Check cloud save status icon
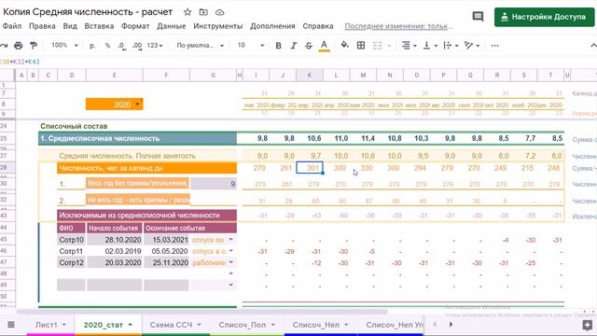Image resolution: width=597 pixels, height=336 pixels. pyautogui.click(x=220, y=12)
